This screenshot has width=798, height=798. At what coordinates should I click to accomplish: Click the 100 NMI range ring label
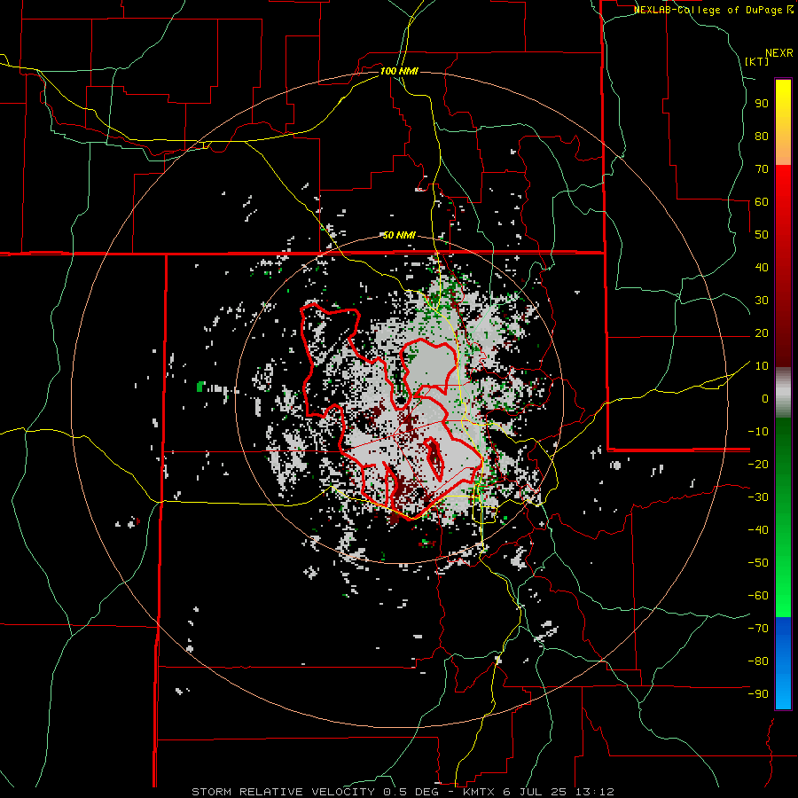[x=399, y=71]
